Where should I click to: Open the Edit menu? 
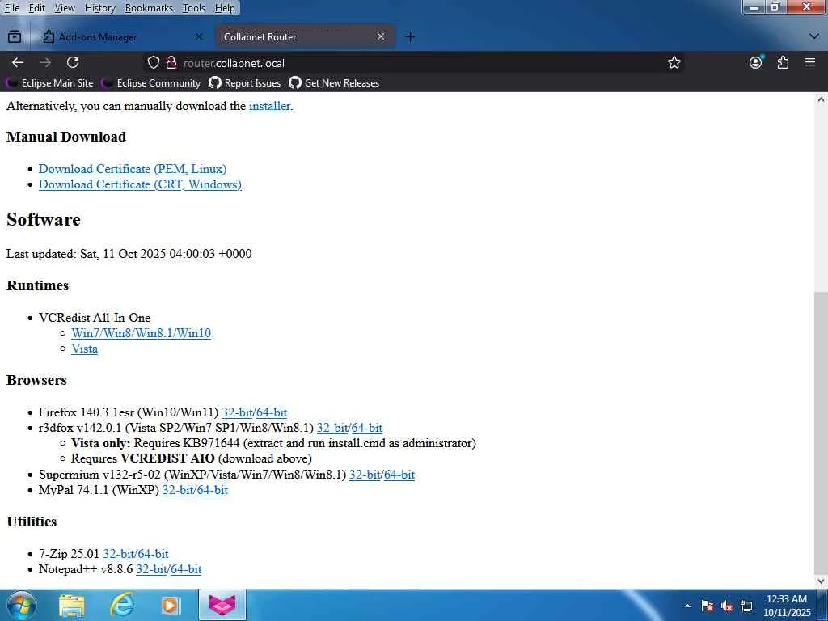point(36,8)
